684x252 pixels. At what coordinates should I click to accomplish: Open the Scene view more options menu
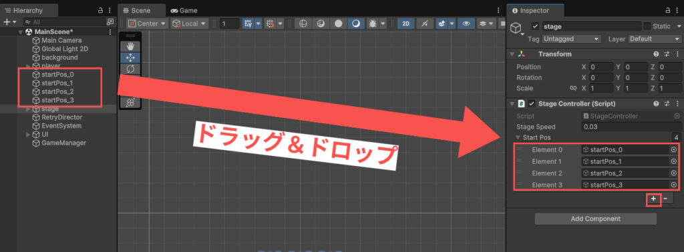498,11
